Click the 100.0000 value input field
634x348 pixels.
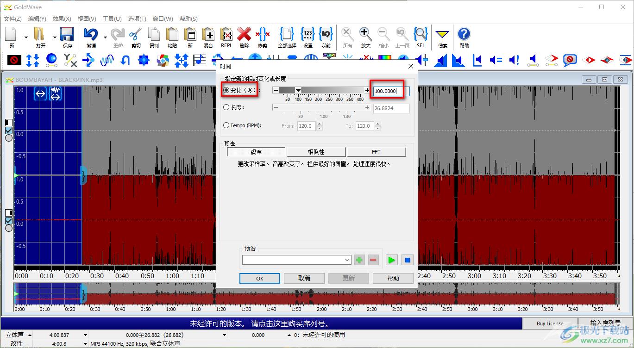391,91
